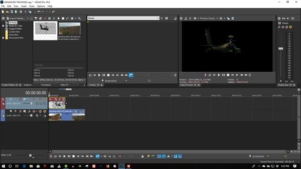
Task: Remove selected media with the red X icon
Action: click(45, 18)
